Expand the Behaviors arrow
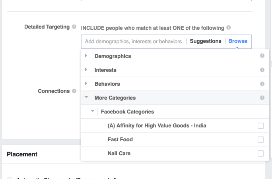This screenshot has height=179, width=272. pos(86,83)
